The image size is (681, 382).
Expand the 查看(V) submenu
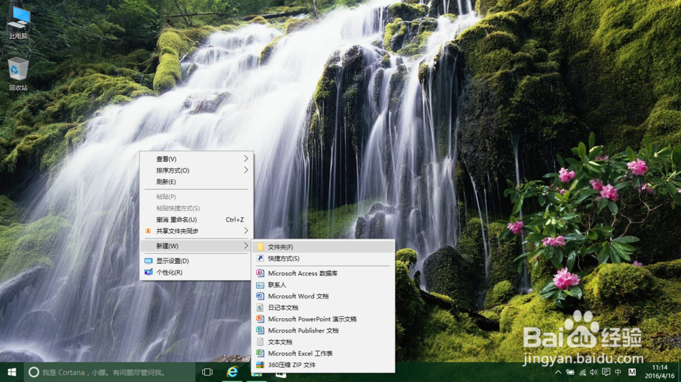(196, 158)
